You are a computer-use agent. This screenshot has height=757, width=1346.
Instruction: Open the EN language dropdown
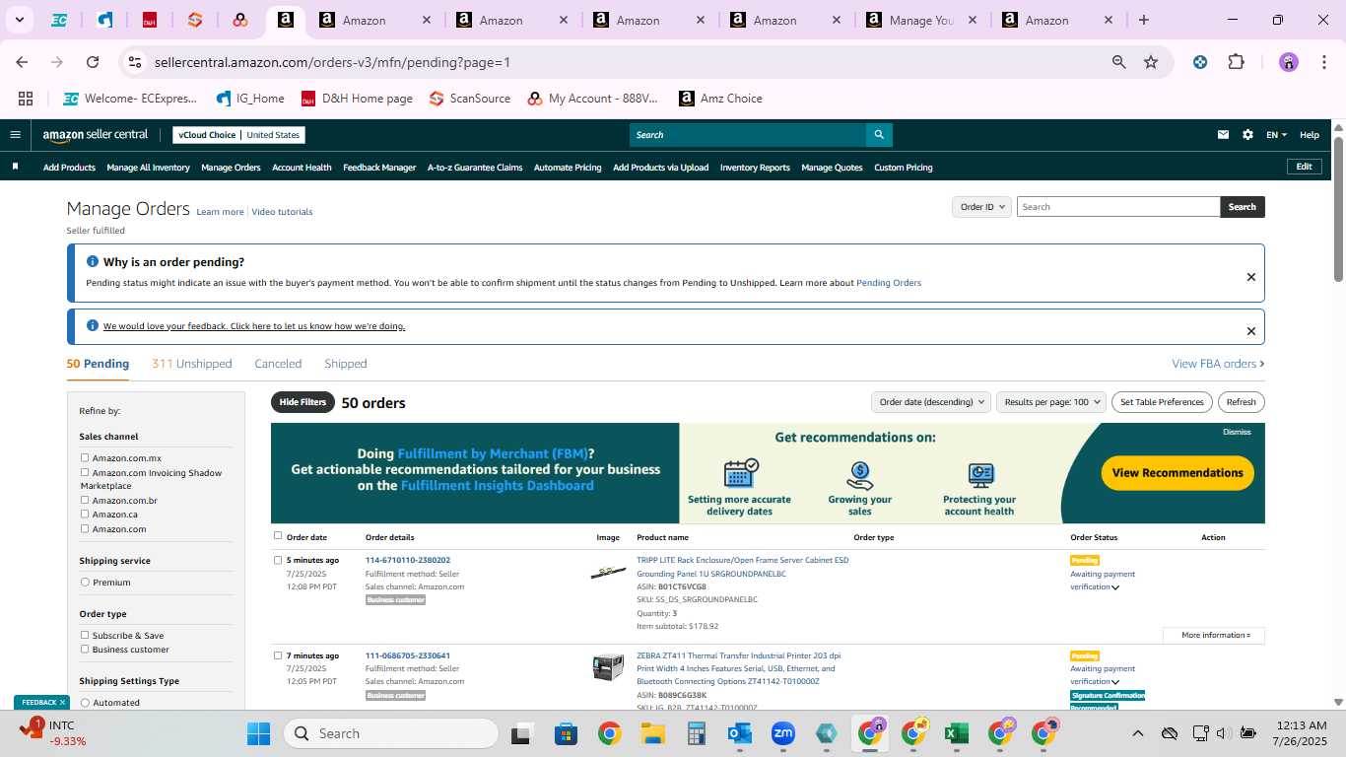coord(1276,135)
